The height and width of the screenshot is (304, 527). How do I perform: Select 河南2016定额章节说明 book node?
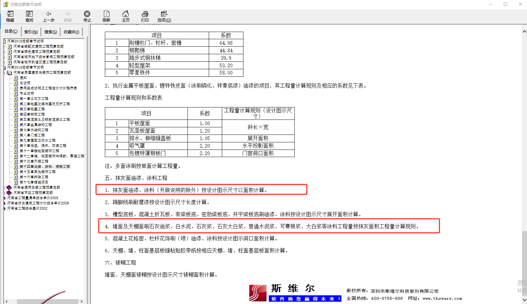[25, 67]
